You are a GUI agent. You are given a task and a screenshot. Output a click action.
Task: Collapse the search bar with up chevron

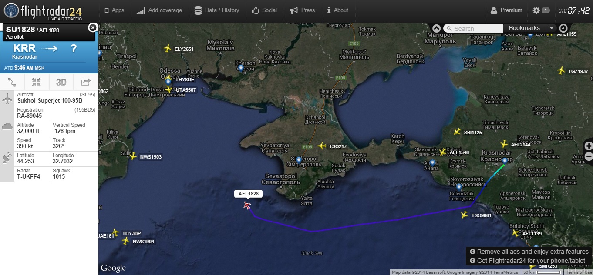click(x=437, y=28)
